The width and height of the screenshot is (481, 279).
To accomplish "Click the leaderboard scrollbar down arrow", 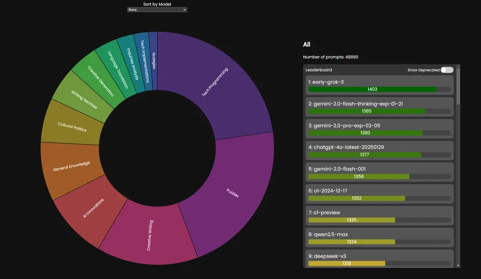I will pyautogui.click(x=458, y=265).
